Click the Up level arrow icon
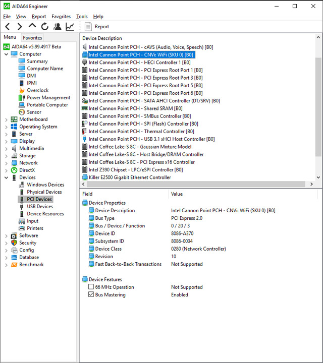 click(32, 26)
